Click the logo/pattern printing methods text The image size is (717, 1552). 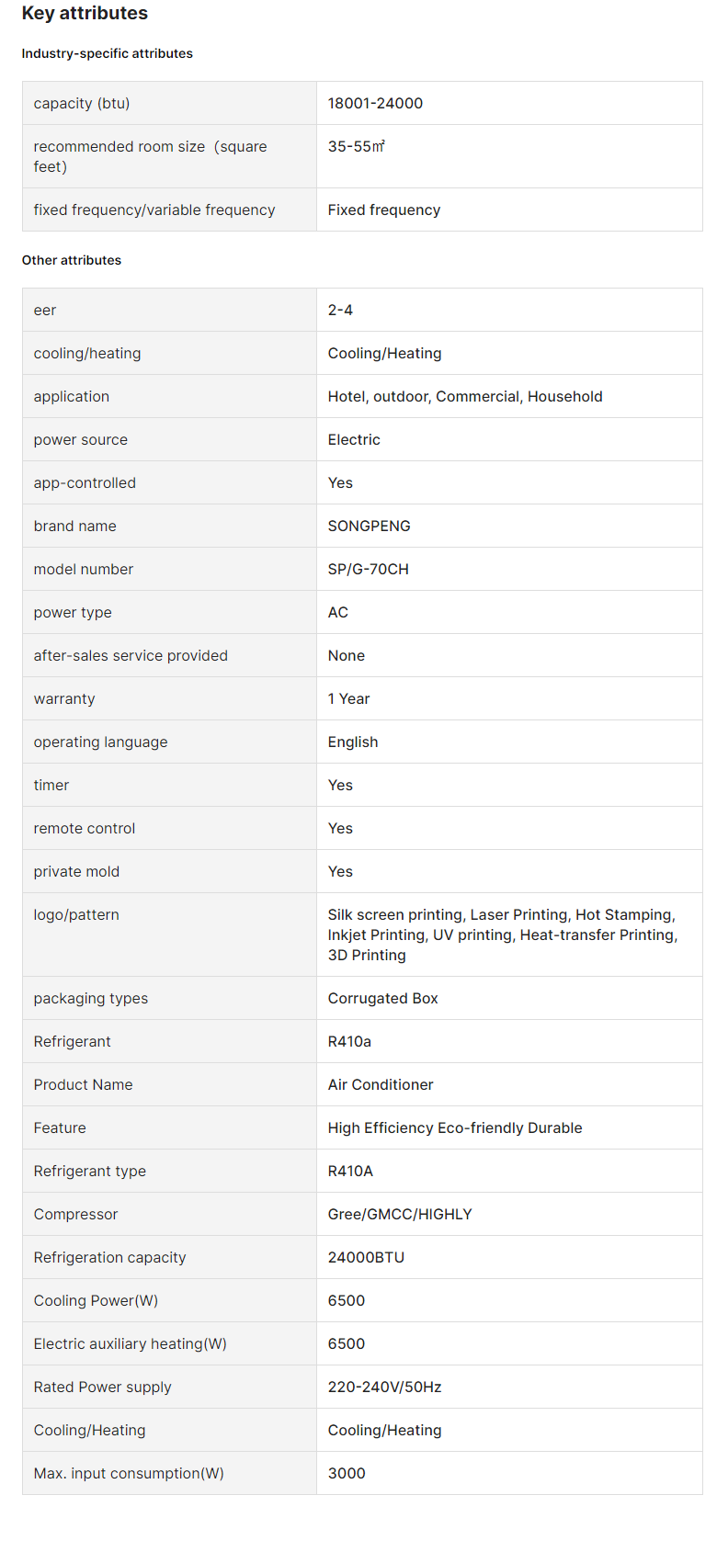click(x=503, y=935)
